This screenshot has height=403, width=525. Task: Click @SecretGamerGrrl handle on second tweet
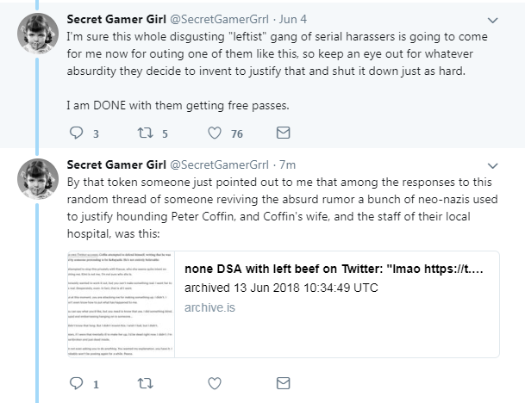tap(219, 164)
